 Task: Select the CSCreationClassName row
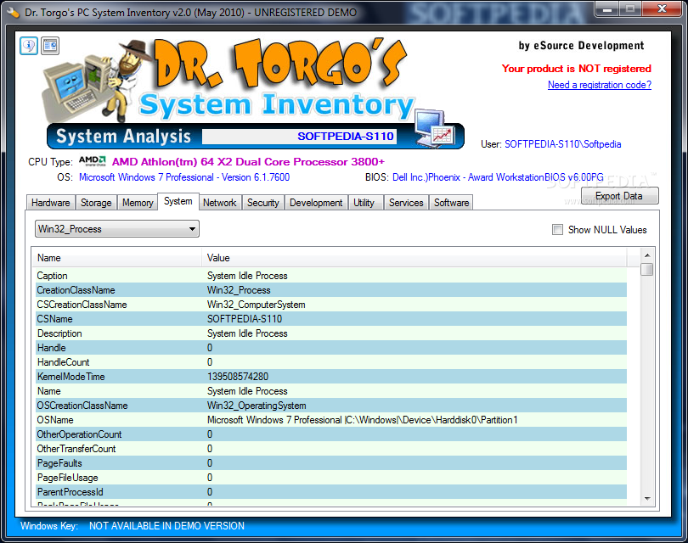[331, 305]
